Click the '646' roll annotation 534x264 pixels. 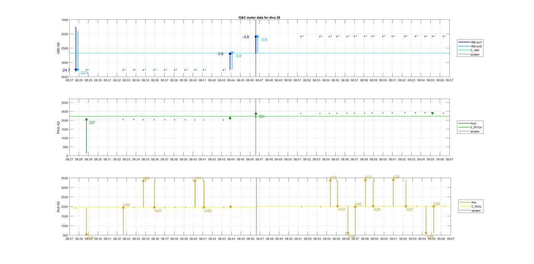click(x=358, y=205)
